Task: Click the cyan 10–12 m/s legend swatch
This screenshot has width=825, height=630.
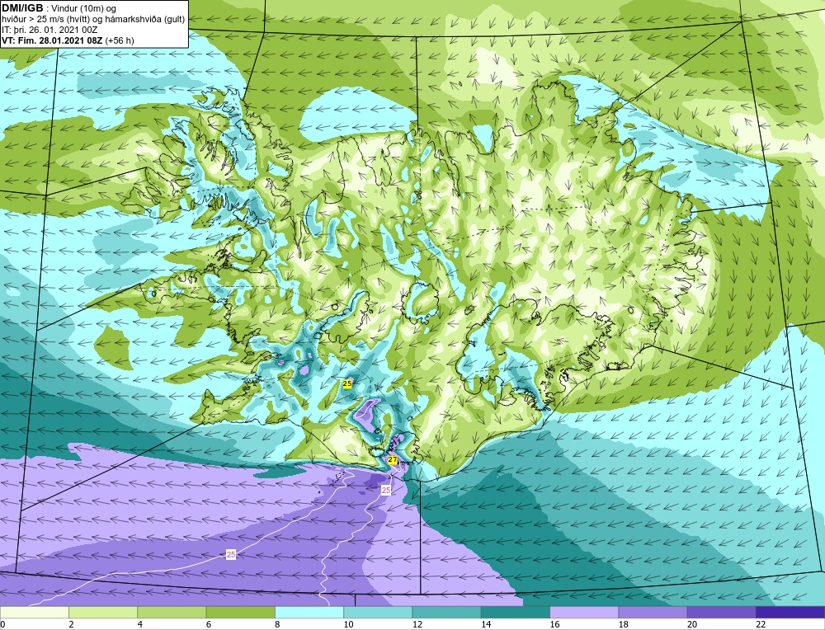Action: click(378, 612)
